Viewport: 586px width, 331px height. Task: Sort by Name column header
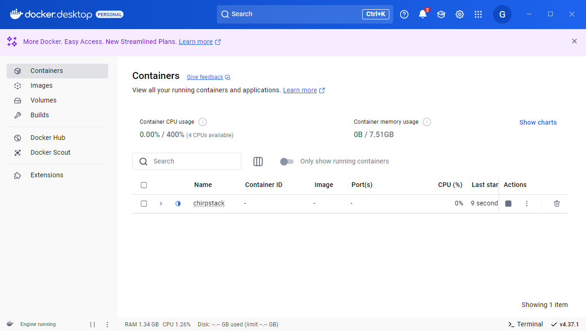203,185
